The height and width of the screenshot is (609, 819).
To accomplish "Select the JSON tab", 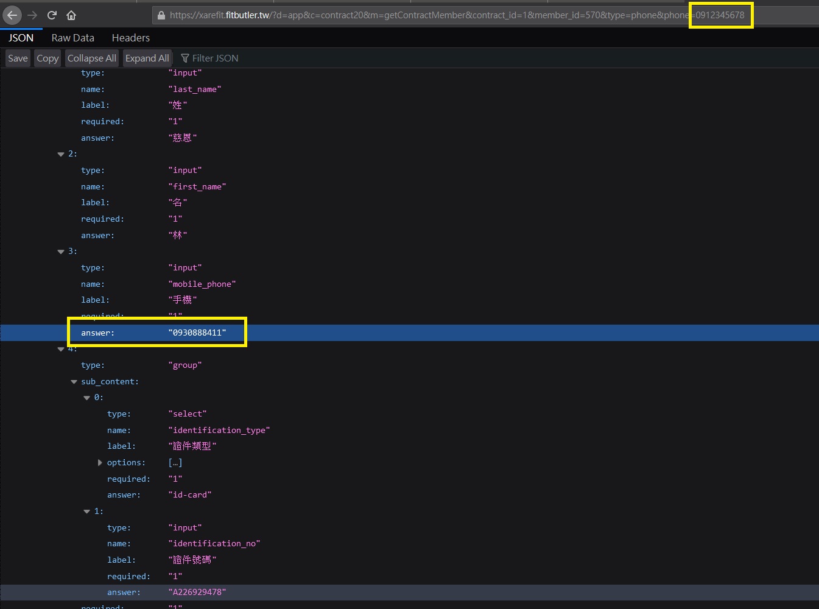I will (21, 38).
